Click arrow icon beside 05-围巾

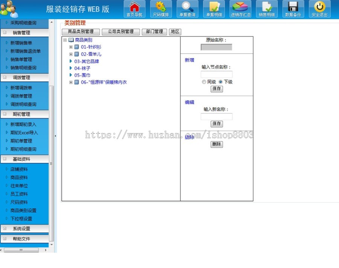pos(71,75)
